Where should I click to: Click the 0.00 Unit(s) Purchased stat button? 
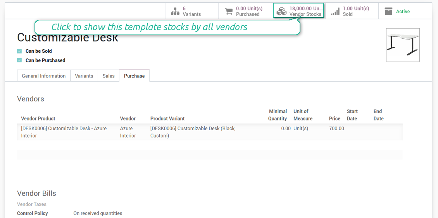point(249,11)
